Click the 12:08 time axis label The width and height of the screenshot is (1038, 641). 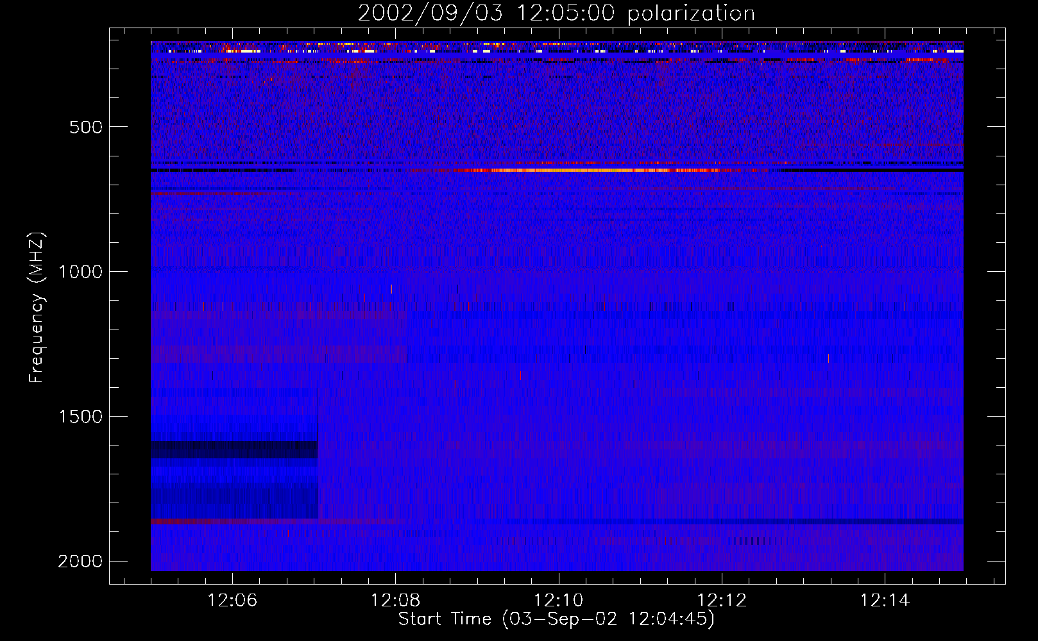pyautogui.click(x=396, y=601)
